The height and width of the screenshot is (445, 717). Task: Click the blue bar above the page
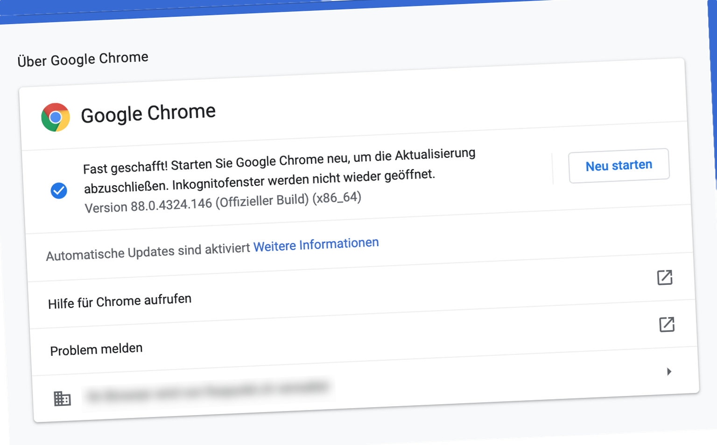tap(327, 7)
